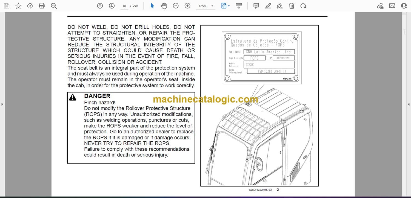Screen dimensions: 411x198
Task: Send the file by email
Action: click(392, 6)
